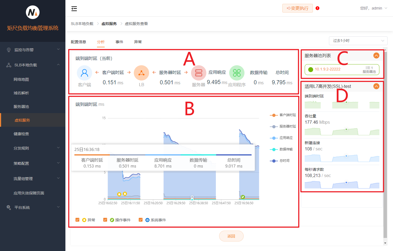Click the red exclamation icon beside 变更执行
This screenshot has height=251, width=393.
317,8
